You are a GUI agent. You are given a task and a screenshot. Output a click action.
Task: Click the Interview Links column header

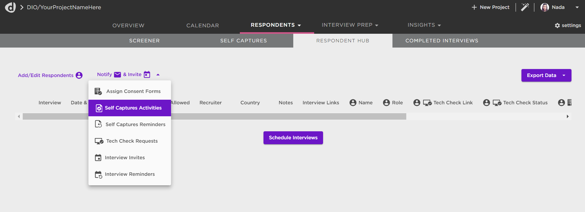[x=321, y=103]
